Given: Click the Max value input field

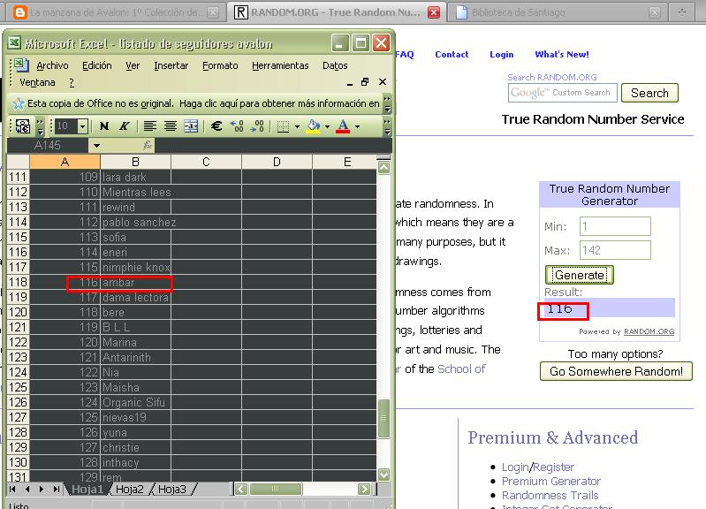Looking at the screenshot, I should point(615,250).
